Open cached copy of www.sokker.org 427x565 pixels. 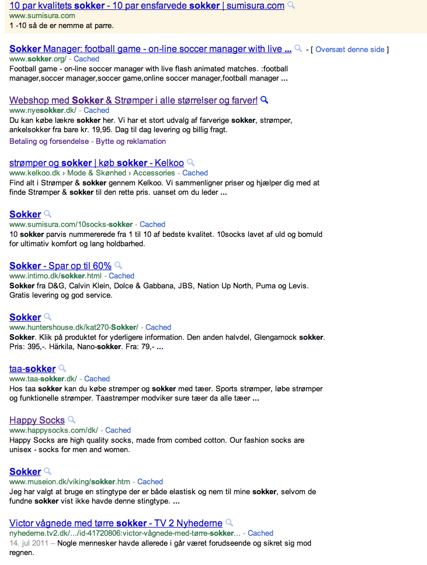click(86, 59)
